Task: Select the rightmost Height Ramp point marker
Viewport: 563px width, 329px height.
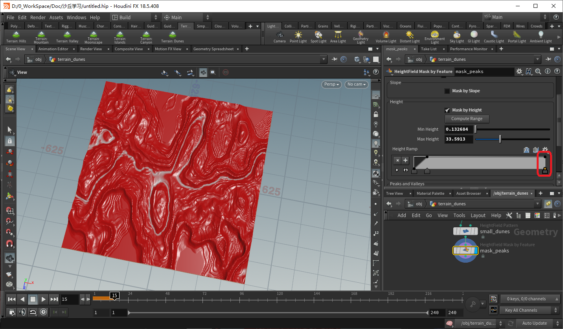Action: pyautogui.click(x=545, y=171)
